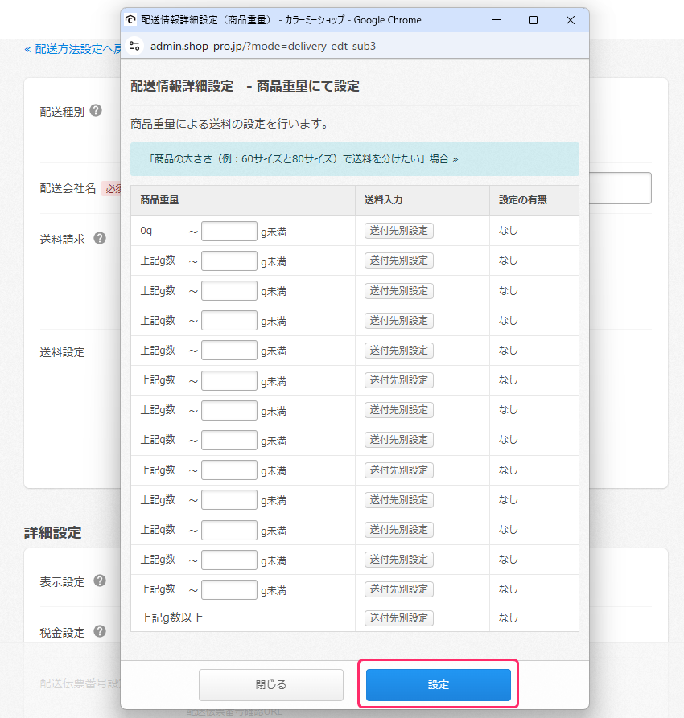Click the popup's URL address bar text
The image size is (684, 718).
pyautogui.click(x=263, y=47)
